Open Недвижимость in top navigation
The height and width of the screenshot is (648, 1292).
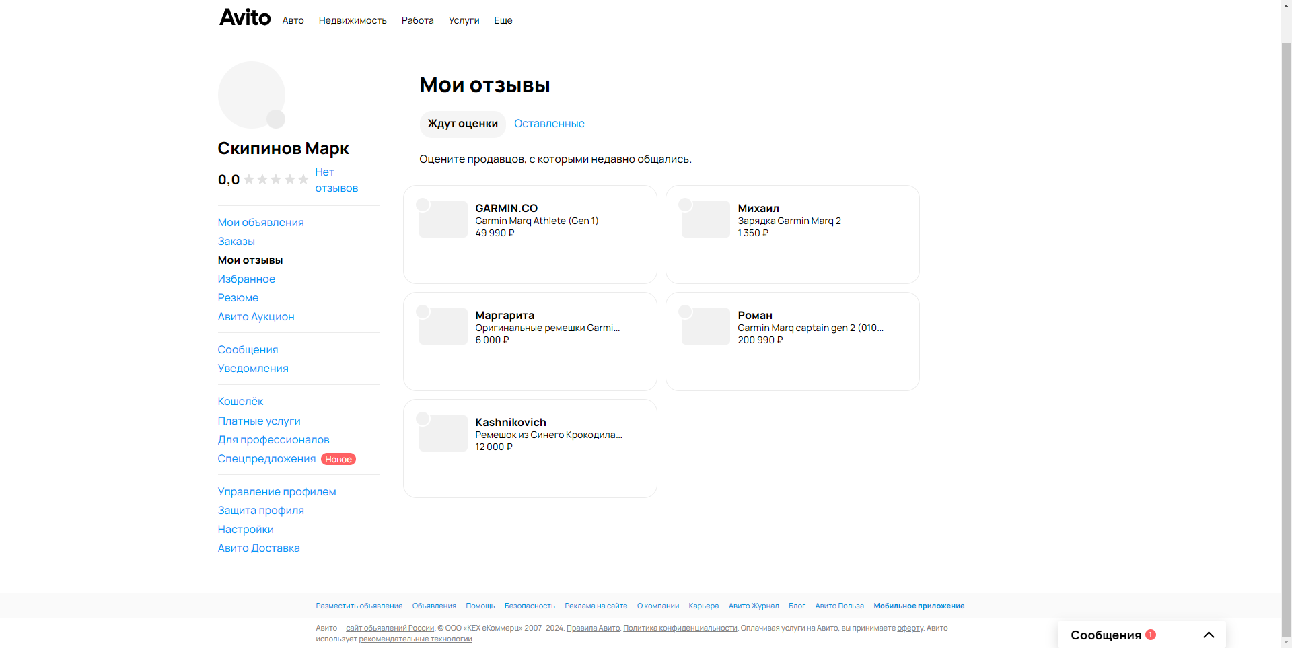pyautogui.click(x=353, y=21)
